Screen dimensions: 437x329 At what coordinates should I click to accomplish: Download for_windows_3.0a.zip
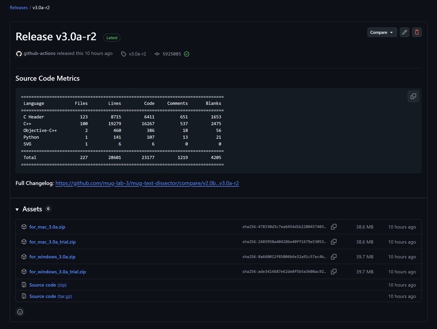(52, 257)
